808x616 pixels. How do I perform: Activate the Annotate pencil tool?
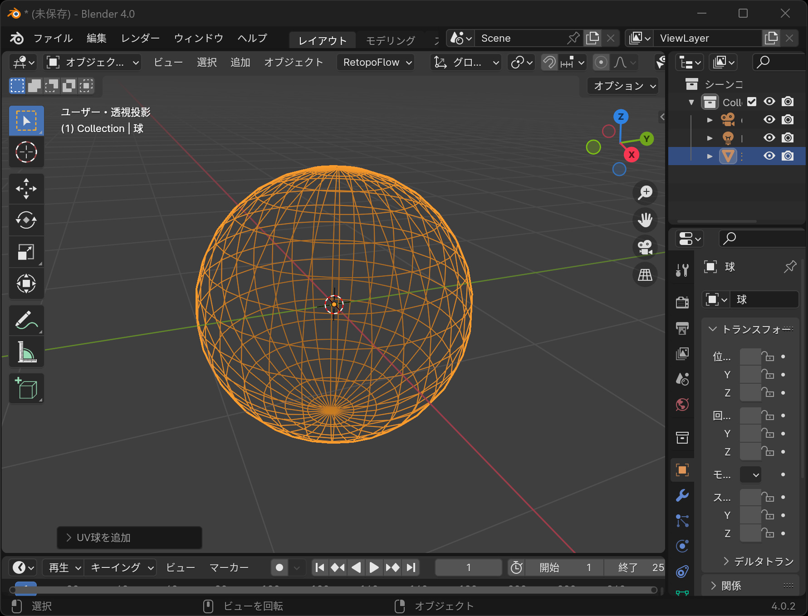pyautogui.click(x=26, y=320)
